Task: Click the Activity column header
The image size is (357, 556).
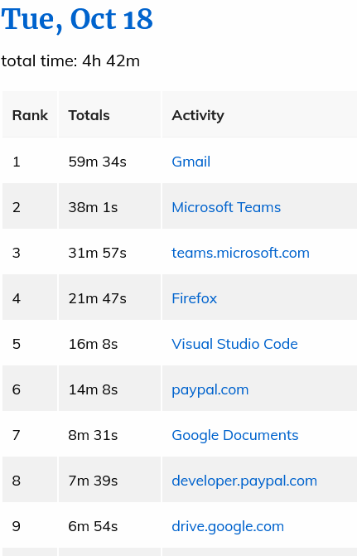Action: (x=259, y=115)
